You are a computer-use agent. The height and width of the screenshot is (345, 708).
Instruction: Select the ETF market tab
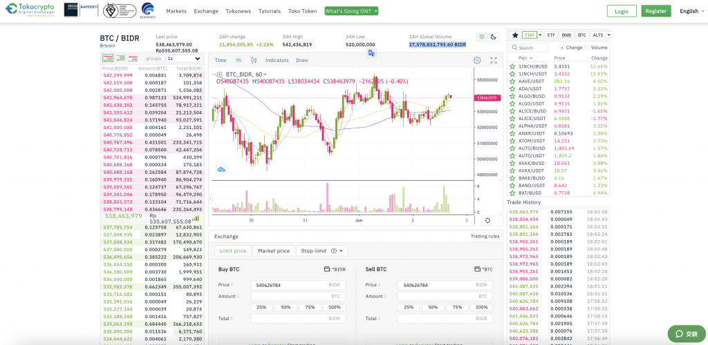tap(551, 35)
